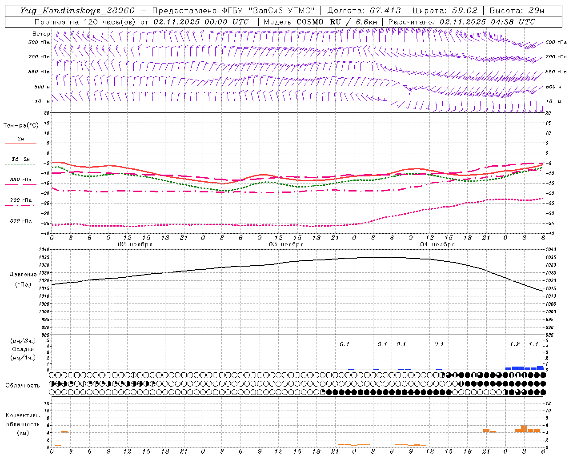
Task: Click the 'Тем-ра(°C)' temperature axis title
Action: (x=21, y=126)
